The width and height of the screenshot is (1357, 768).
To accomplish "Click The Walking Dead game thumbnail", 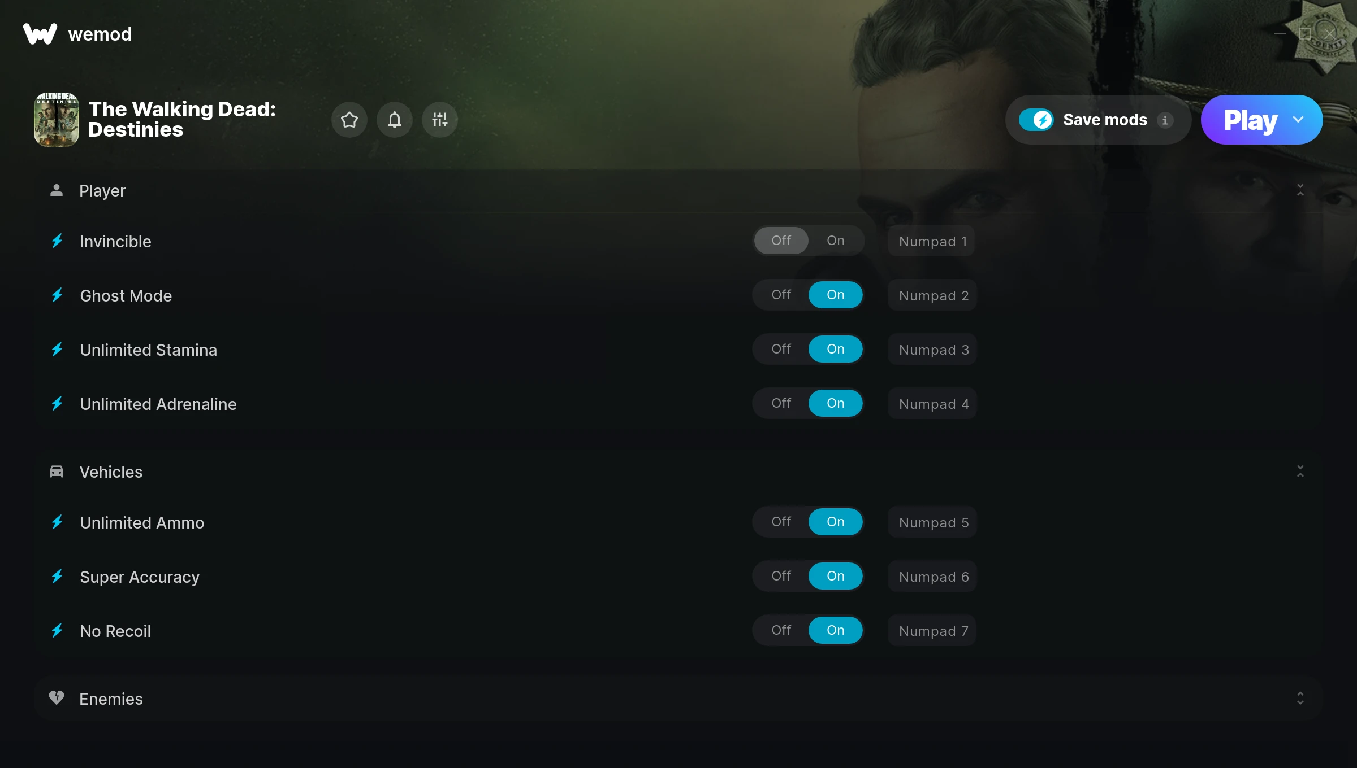I will (56, 120).
